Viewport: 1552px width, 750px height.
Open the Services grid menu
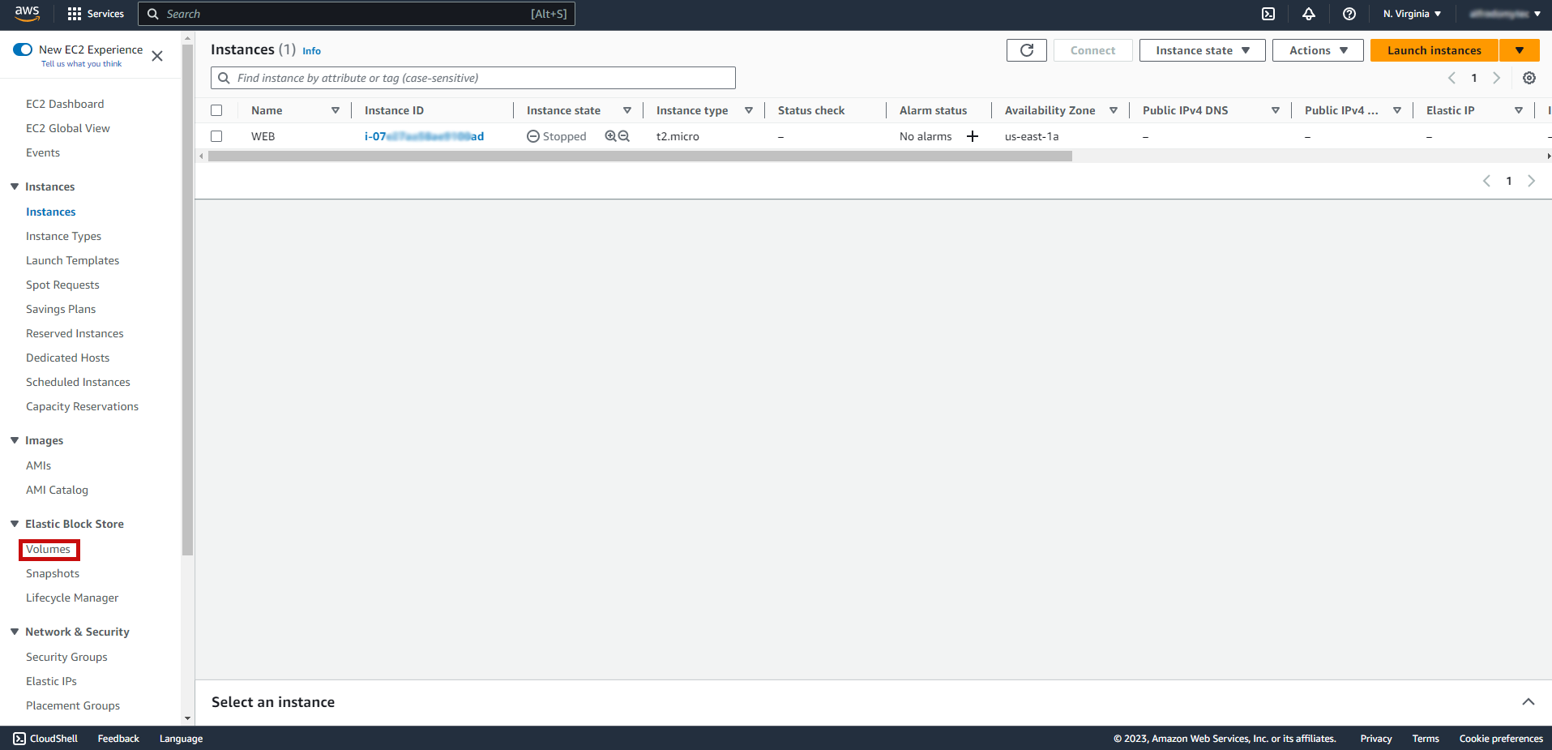pyautogui.click(x=96, y=14)
